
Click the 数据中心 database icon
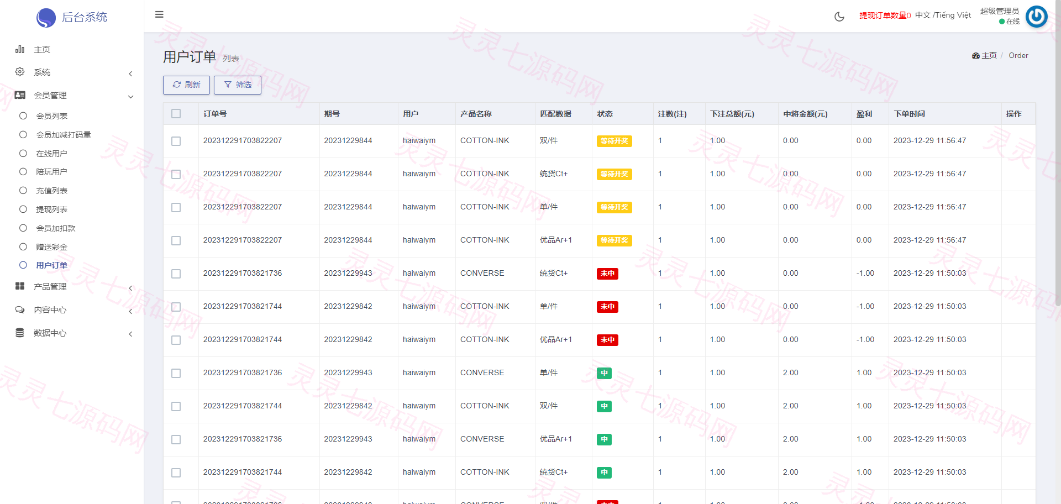click(x=20, y=333)
